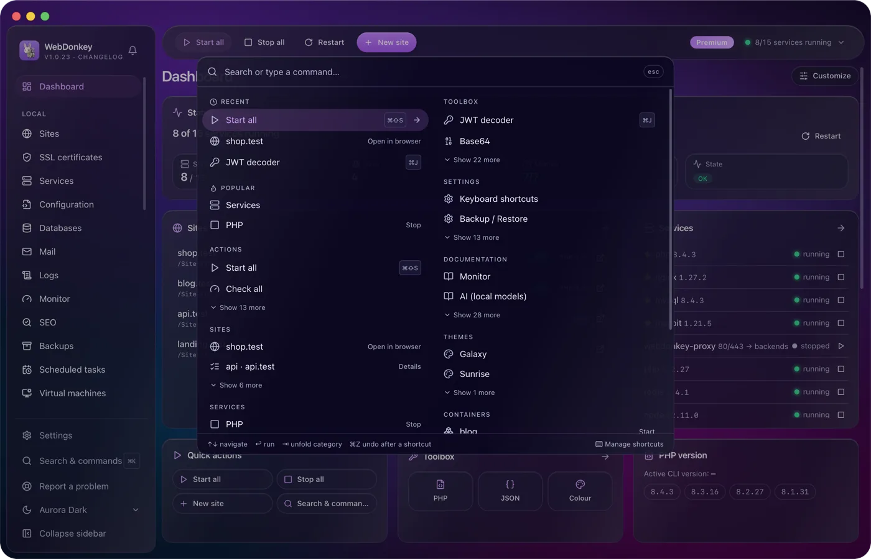Expand Show 13 more under Settings
Image resolution: width=871 pixels, height=559 pixels.
click(x=472, y=237)
